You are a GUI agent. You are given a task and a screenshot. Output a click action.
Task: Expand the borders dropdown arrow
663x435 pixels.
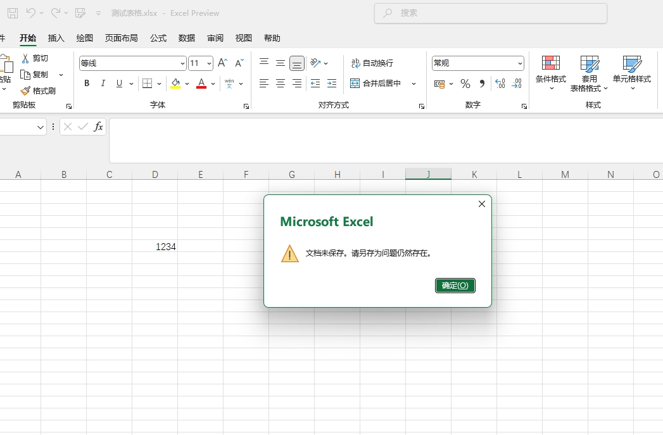159,84
